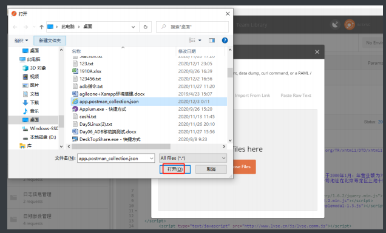This screenshot has width=386, height=233.
Task: Expand the address path history dropdown
Action: [133, 27]
